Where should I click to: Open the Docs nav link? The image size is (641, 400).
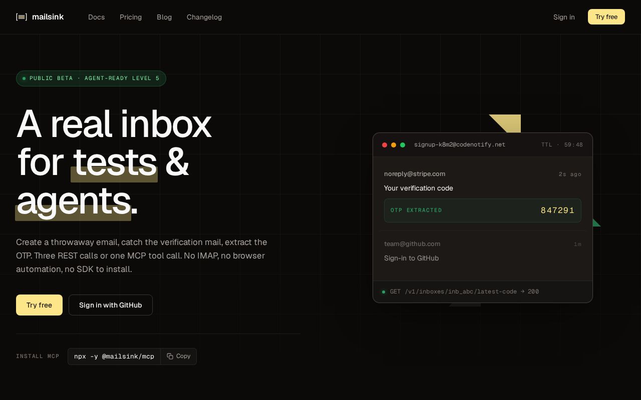(x=96, y=17)
